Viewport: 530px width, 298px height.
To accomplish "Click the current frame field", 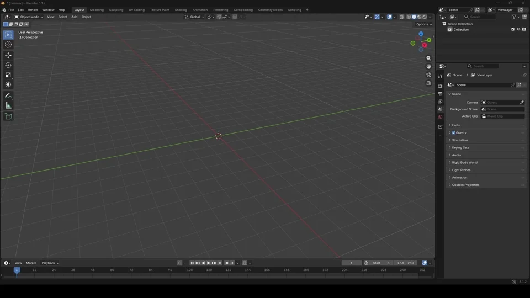I will (352, 263).
